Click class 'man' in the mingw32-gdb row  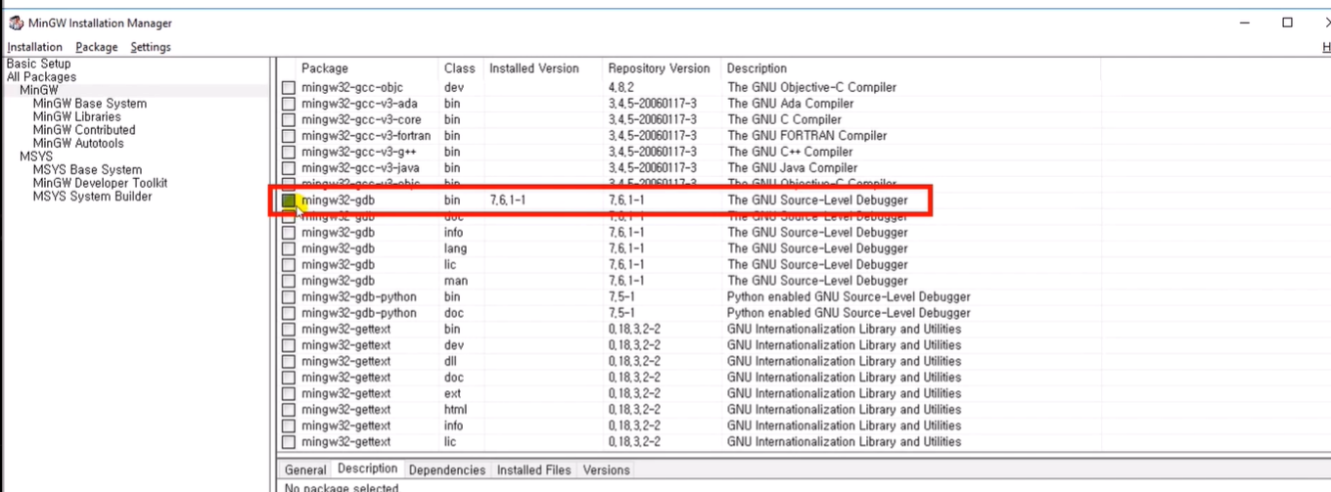(454, 281)
